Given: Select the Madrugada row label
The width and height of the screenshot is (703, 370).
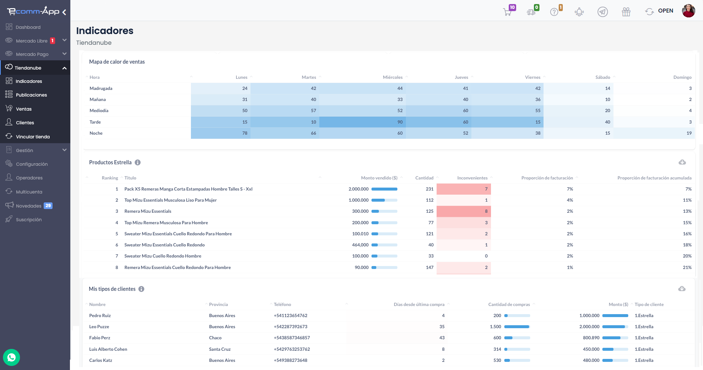Looking at the screenshot, I should point(101,88).
